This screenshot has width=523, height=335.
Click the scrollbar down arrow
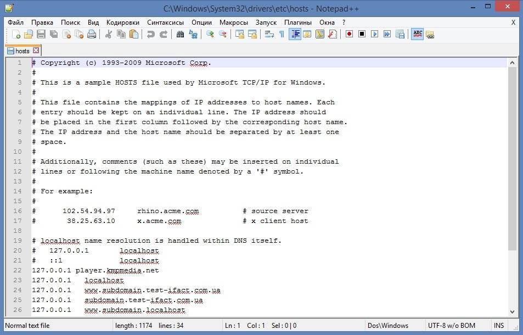[512, 311]
